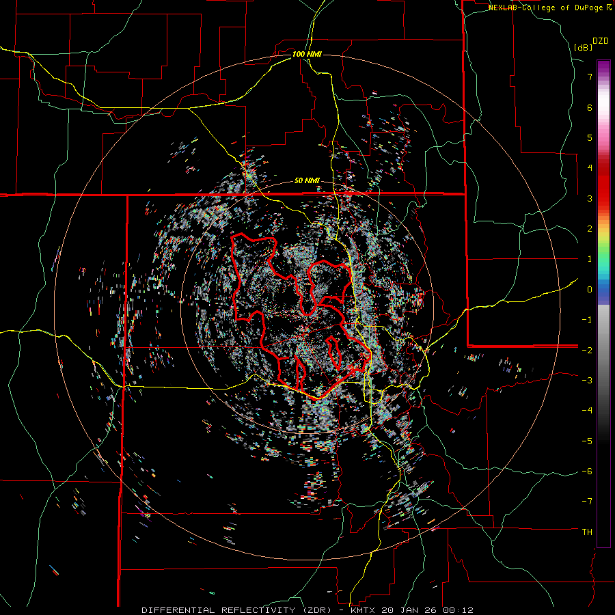Click the NEXLAB-College of DuPage watermark text

coord(547,8)
